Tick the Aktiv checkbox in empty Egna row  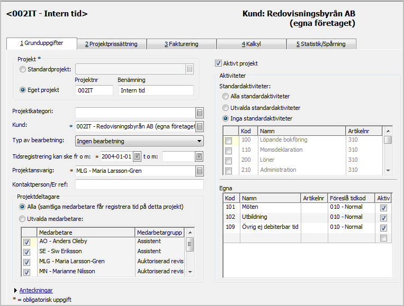click(383, 238)
